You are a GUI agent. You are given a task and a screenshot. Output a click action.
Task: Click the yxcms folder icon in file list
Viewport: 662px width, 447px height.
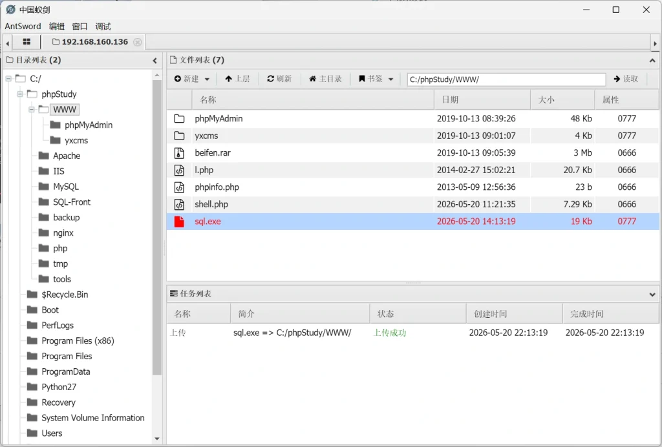click(x=179, y=136)
